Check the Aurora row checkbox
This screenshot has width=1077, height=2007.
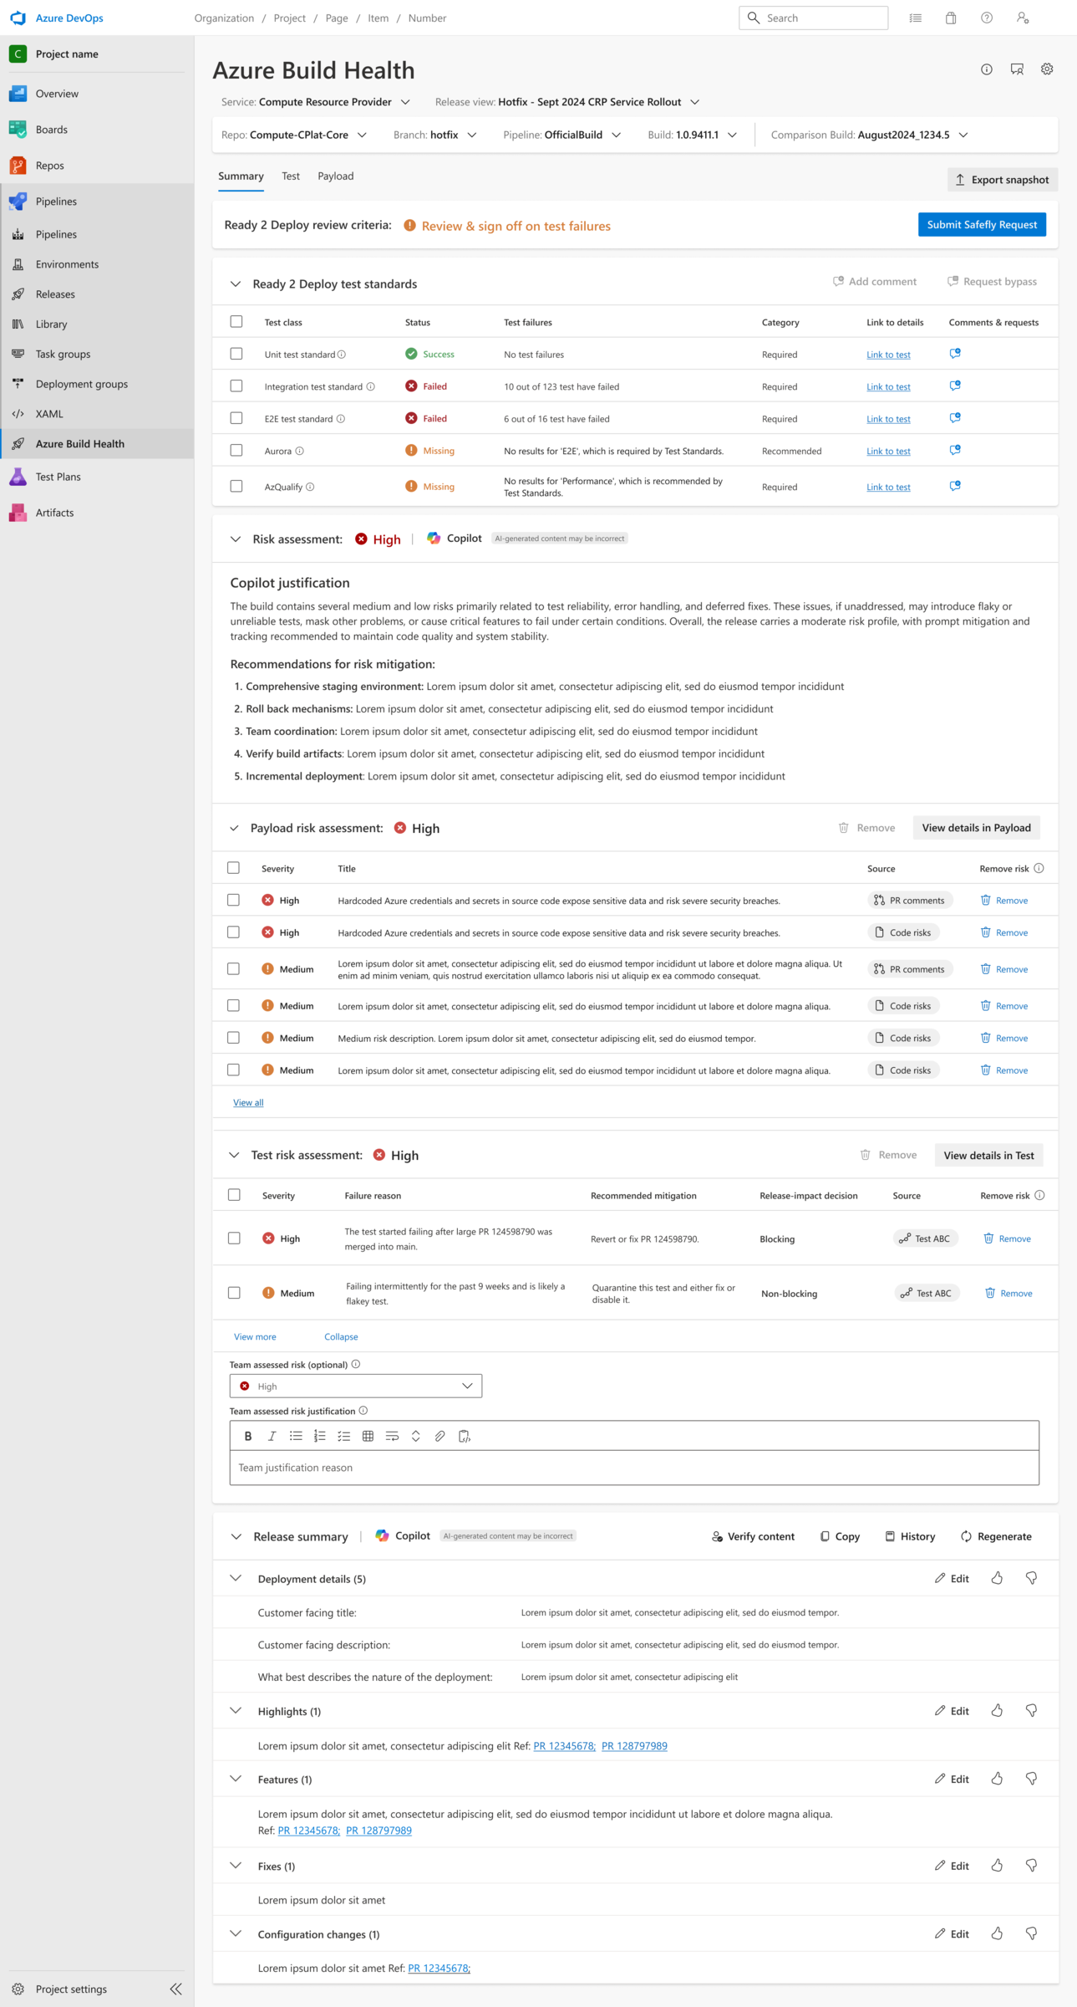[x=236, y=451]
